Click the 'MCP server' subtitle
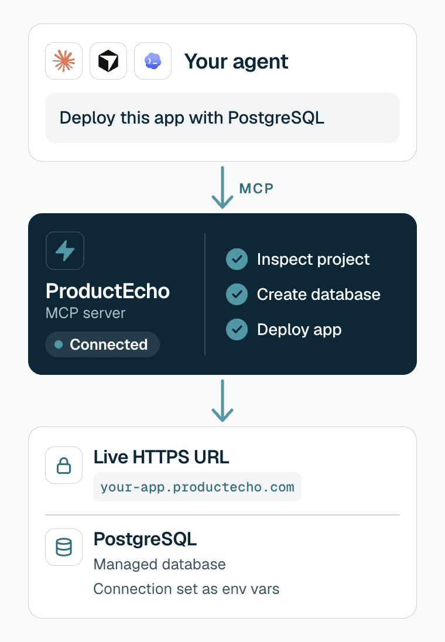The width and height of the screenshot is (445, 642). [x=85, y=313]
